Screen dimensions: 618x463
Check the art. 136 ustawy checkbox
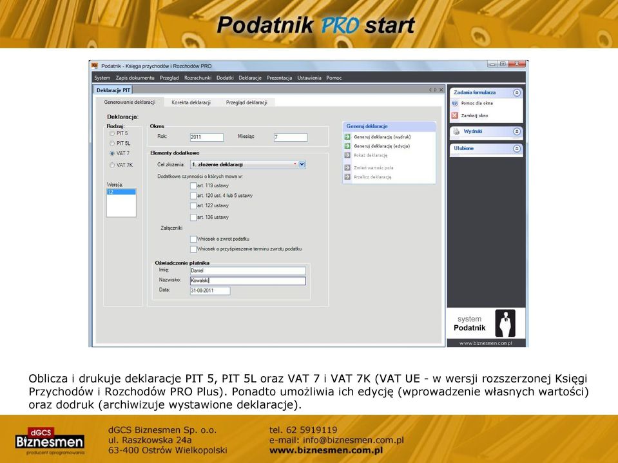(193, 217)
